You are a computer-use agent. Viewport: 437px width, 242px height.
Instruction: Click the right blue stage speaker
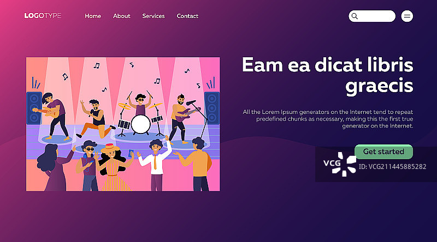pyautogui.click(x=212, y=108)
